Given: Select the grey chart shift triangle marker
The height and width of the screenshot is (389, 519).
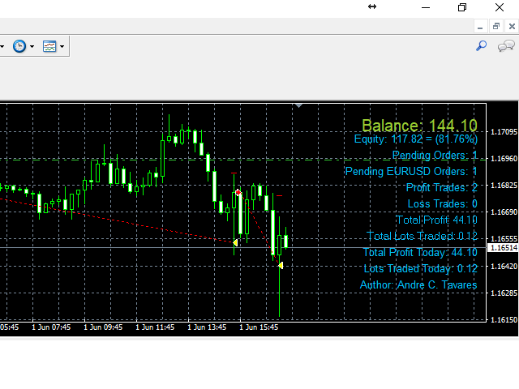Looking at the screenshot, I should point(298,105).
